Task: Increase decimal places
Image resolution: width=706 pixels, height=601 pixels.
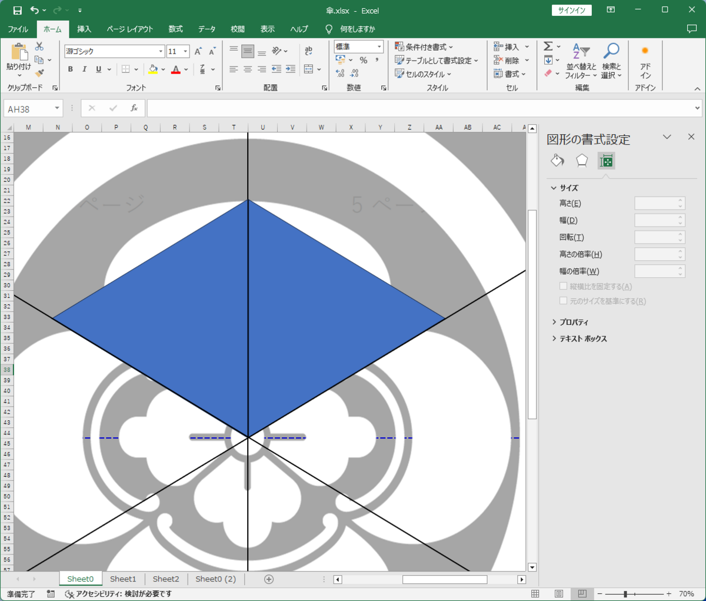Action: tap(340, 74)
